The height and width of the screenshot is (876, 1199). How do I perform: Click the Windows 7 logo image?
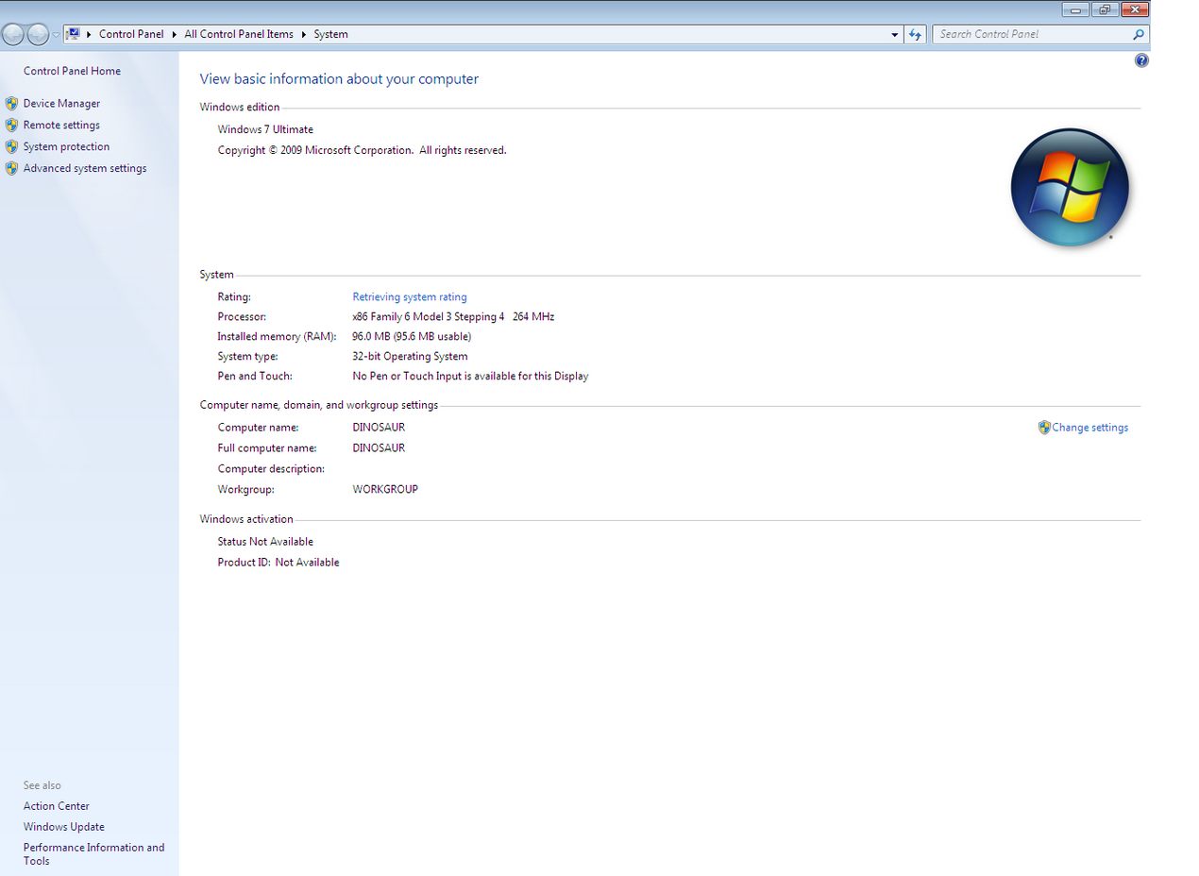point(1070,187)
